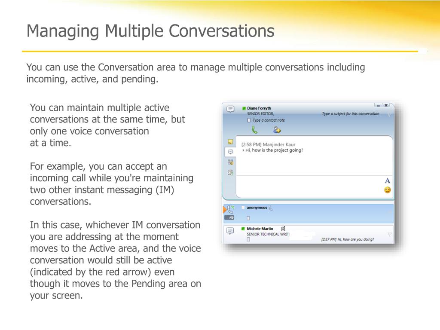Click Diane Forsyth's green presence indicator
Viewport: 440px width, 330px height.
point(244,108)
